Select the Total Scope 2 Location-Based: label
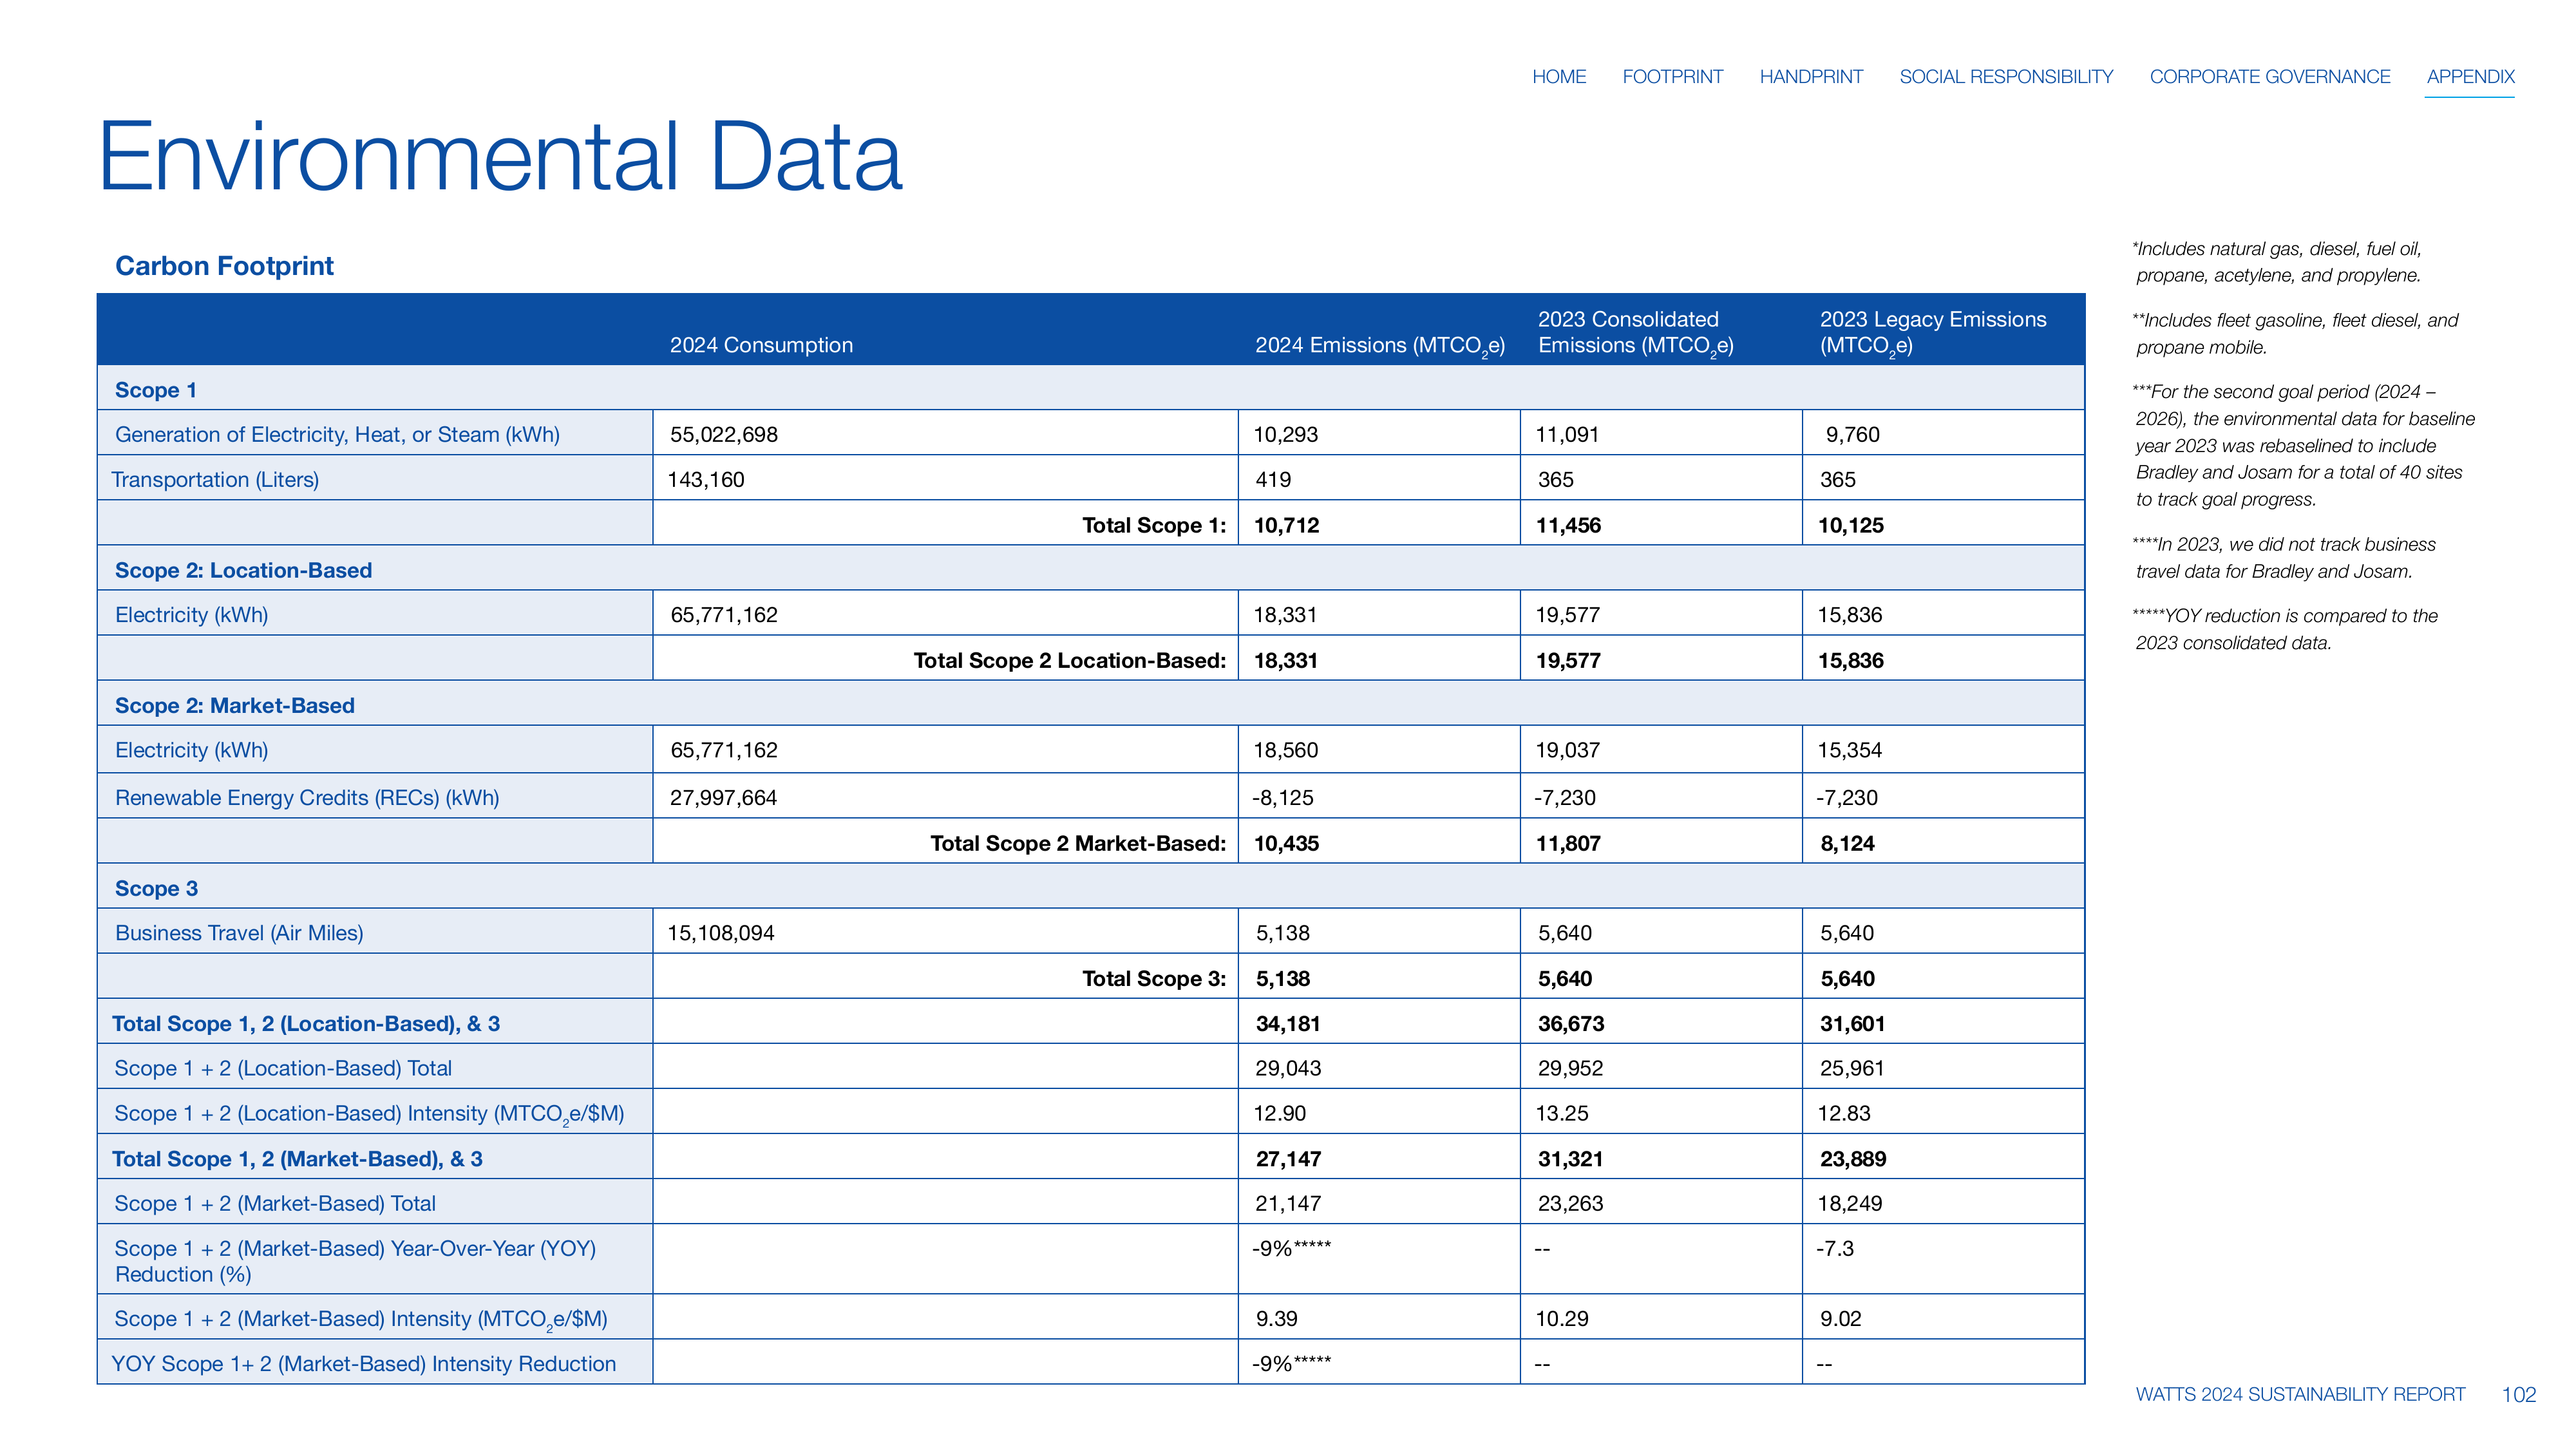This screenshot has height=1449, width=2576. pos(1070,661)
